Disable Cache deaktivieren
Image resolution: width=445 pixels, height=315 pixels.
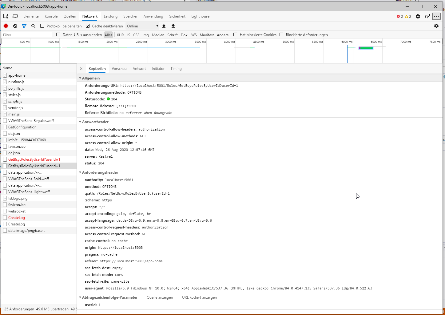pyautogui.click(x=87, y=26)
